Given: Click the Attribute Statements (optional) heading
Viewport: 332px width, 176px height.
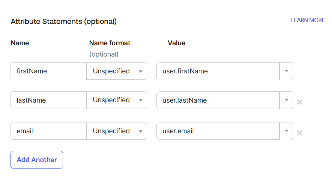Looking at the screenshot, I should (x=64, y=22).
